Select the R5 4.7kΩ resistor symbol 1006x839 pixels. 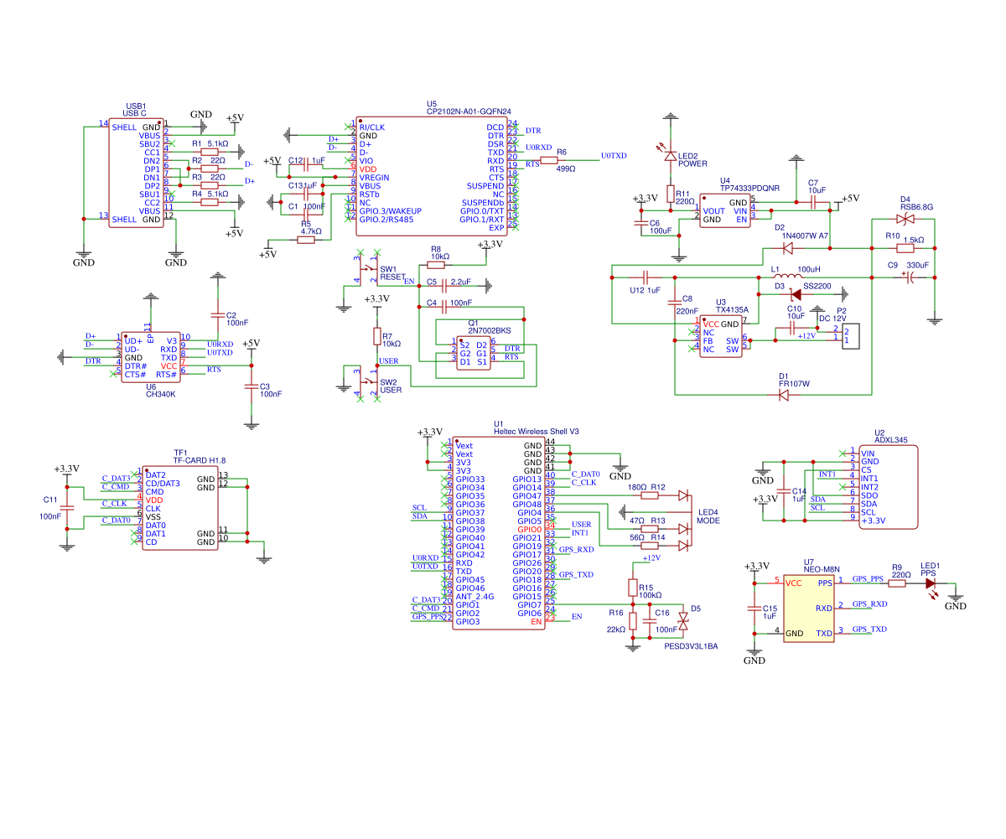coord(306,240)
